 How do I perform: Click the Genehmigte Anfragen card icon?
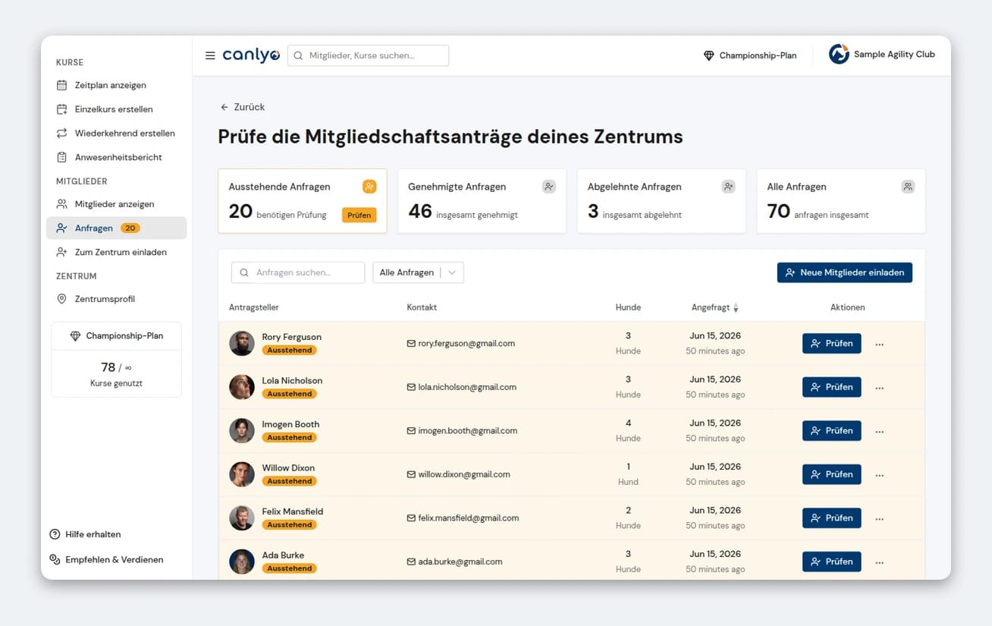549,187
